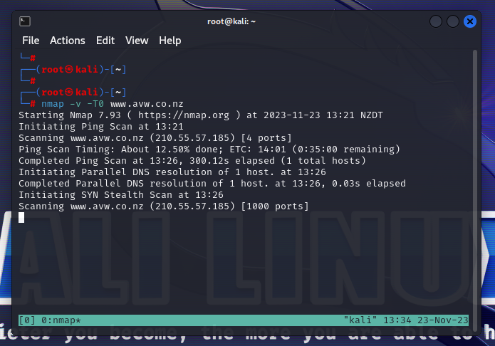
Task: Click the block cursor in the terminal
Action: coord(21,217)
